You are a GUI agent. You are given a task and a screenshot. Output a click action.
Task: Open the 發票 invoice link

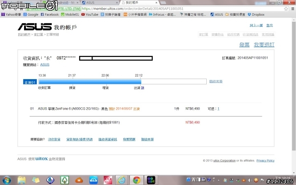[x=244, y=45]
